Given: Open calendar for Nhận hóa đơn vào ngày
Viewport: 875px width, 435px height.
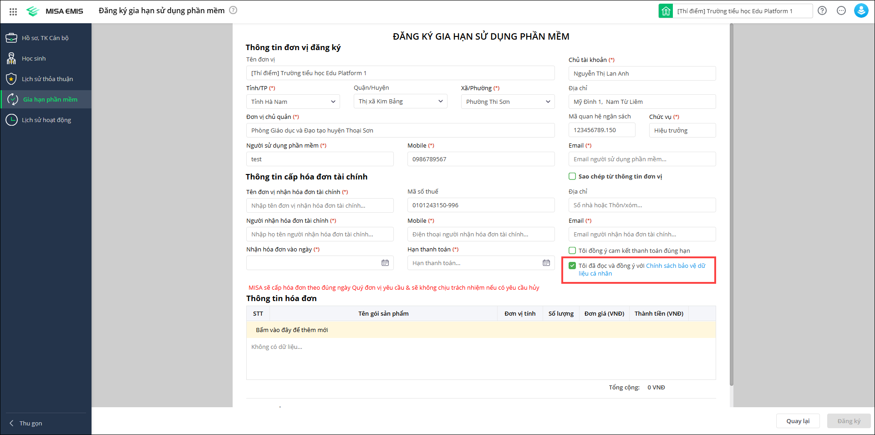Looking at the screenshot, I should pyautogui.click(x=385, y=263).
